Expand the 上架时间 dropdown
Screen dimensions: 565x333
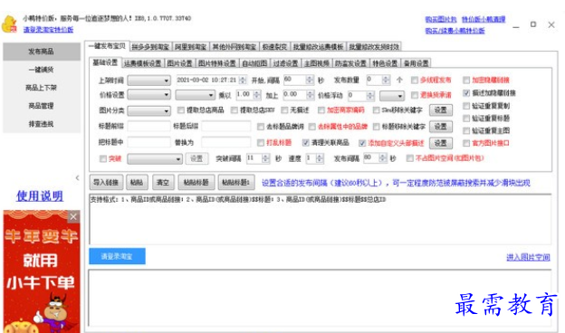point(148,81)
